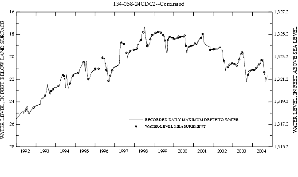
Task: Select the 1999 year label
Action: [163, 151]
